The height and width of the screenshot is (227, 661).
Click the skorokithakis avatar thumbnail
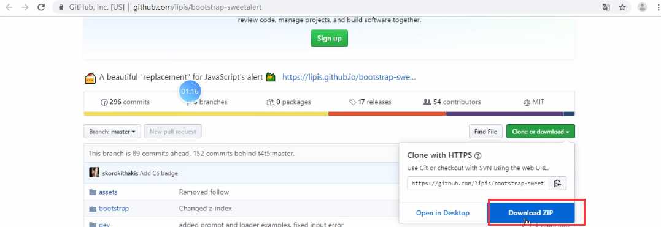(x=95, y=173)
